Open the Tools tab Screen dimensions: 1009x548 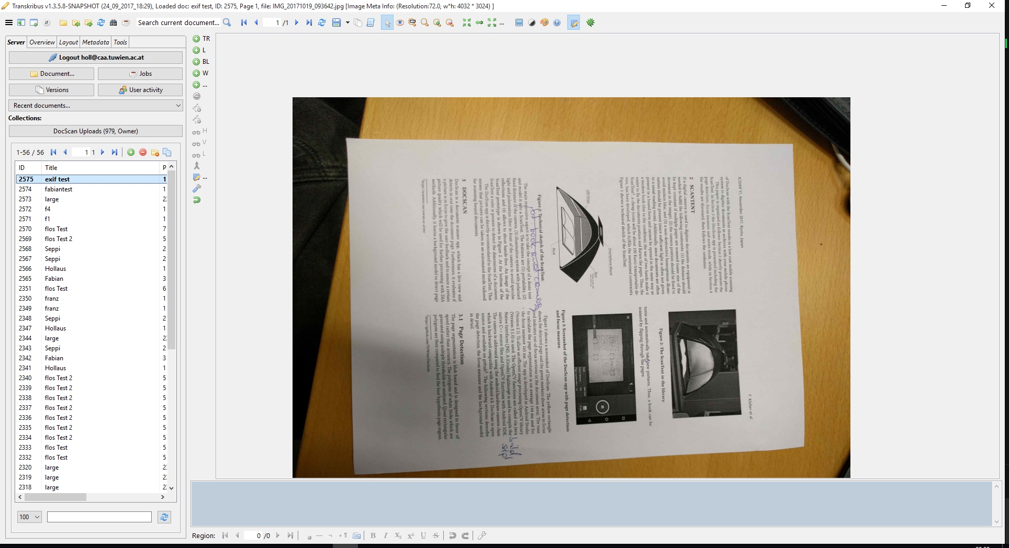120,42
